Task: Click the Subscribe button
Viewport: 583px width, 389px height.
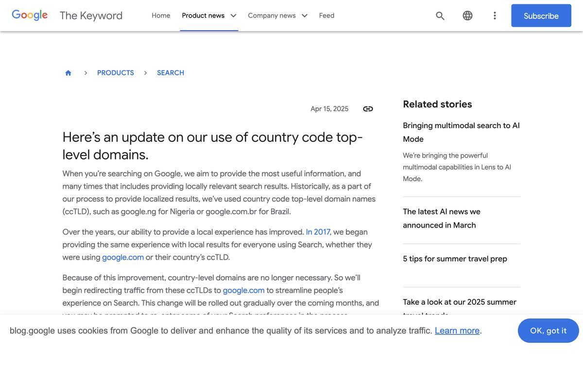Action: [x=541, y=16]
